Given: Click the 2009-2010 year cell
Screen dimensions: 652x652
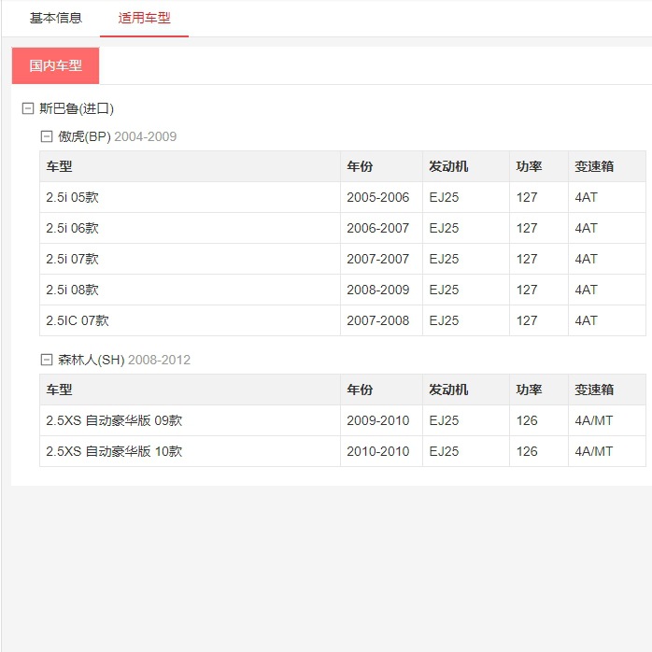Looking at the screenshot, I should tap(378, 420).
